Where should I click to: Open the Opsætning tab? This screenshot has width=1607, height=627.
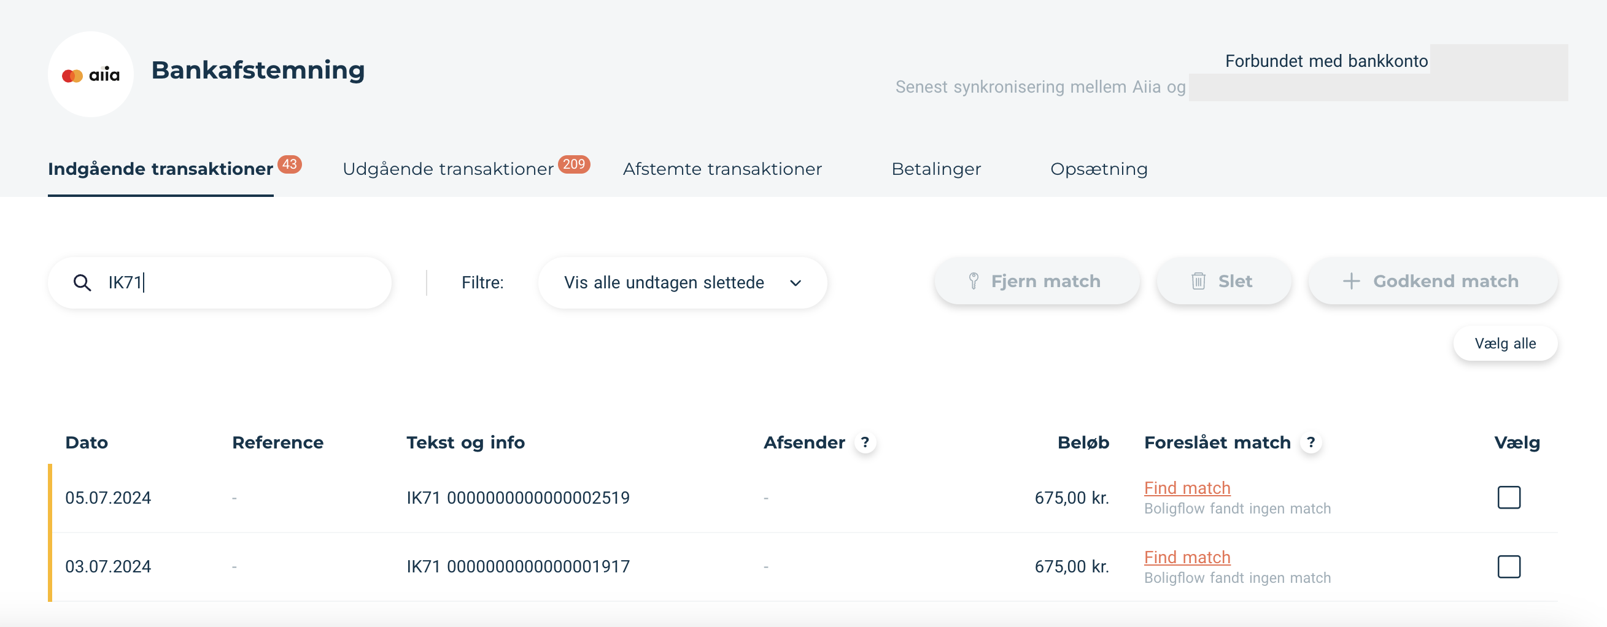(x=1099, y=169)
